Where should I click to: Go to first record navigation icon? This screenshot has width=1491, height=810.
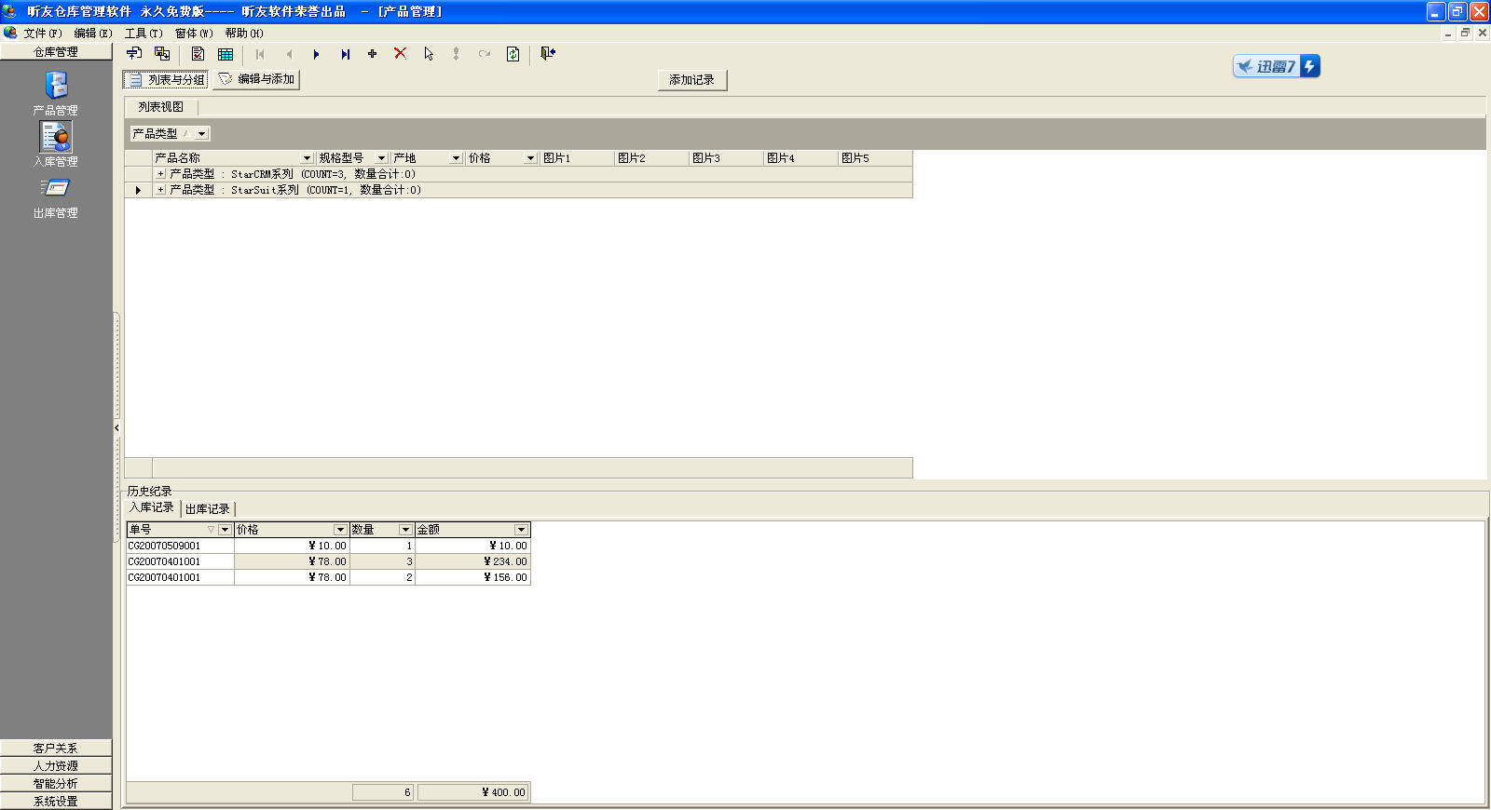(260, 54)
